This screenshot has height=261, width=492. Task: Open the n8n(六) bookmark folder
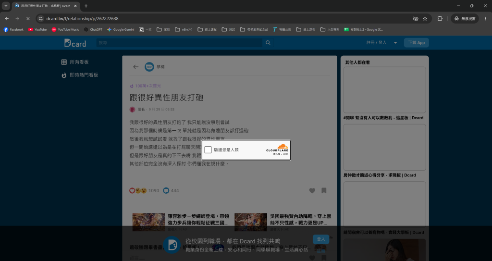[x=184, y=29]
